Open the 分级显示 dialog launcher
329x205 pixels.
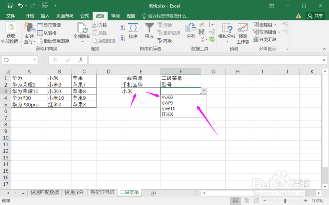[287, 49]
